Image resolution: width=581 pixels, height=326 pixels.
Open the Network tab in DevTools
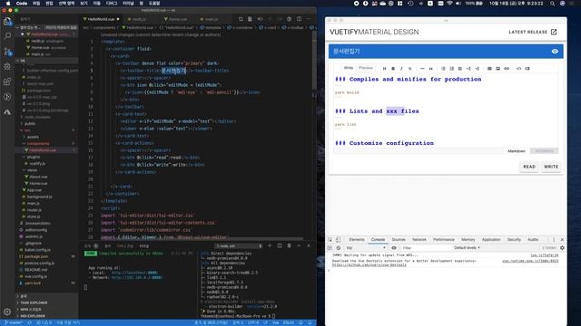(x=419, y=239)
